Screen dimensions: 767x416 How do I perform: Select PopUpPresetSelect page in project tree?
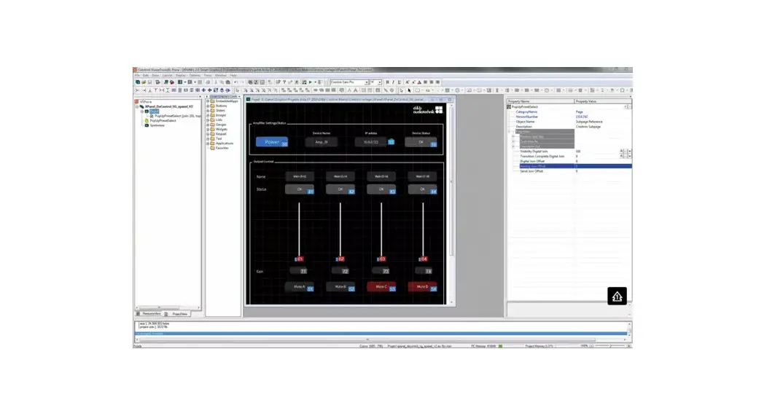tap(163, 120)
